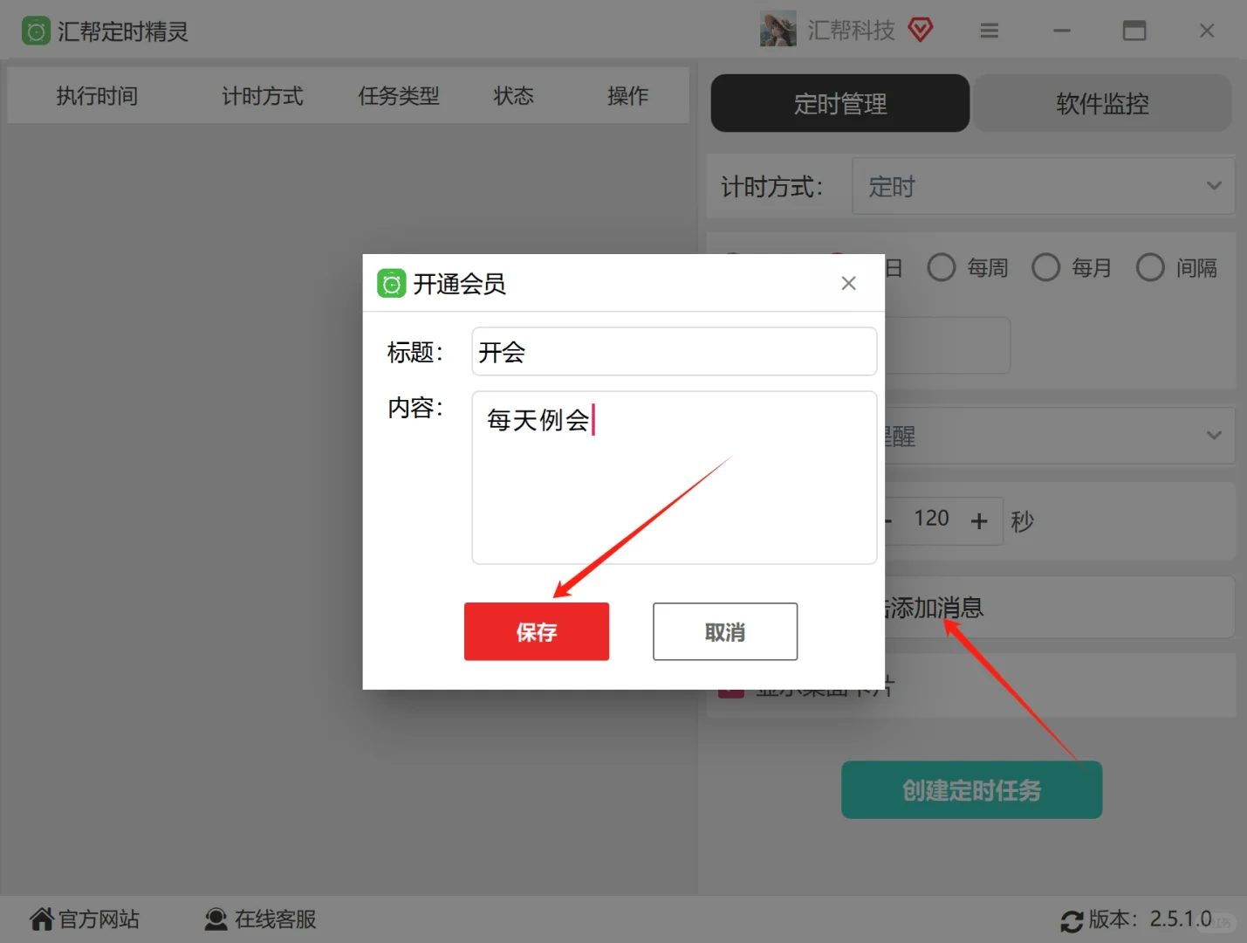1247x943 pixels.
Task: Expand the reminder type dropdown chevron
Action: (x=1213, y=435)
